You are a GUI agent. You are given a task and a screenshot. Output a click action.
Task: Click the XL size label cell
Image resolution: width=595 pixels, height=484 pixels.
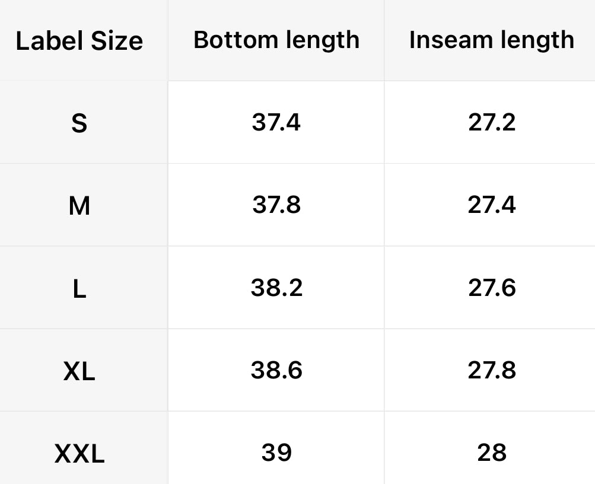point(79,371)
